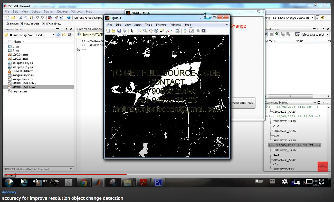Toggle closed captions CC on video player

272,181
